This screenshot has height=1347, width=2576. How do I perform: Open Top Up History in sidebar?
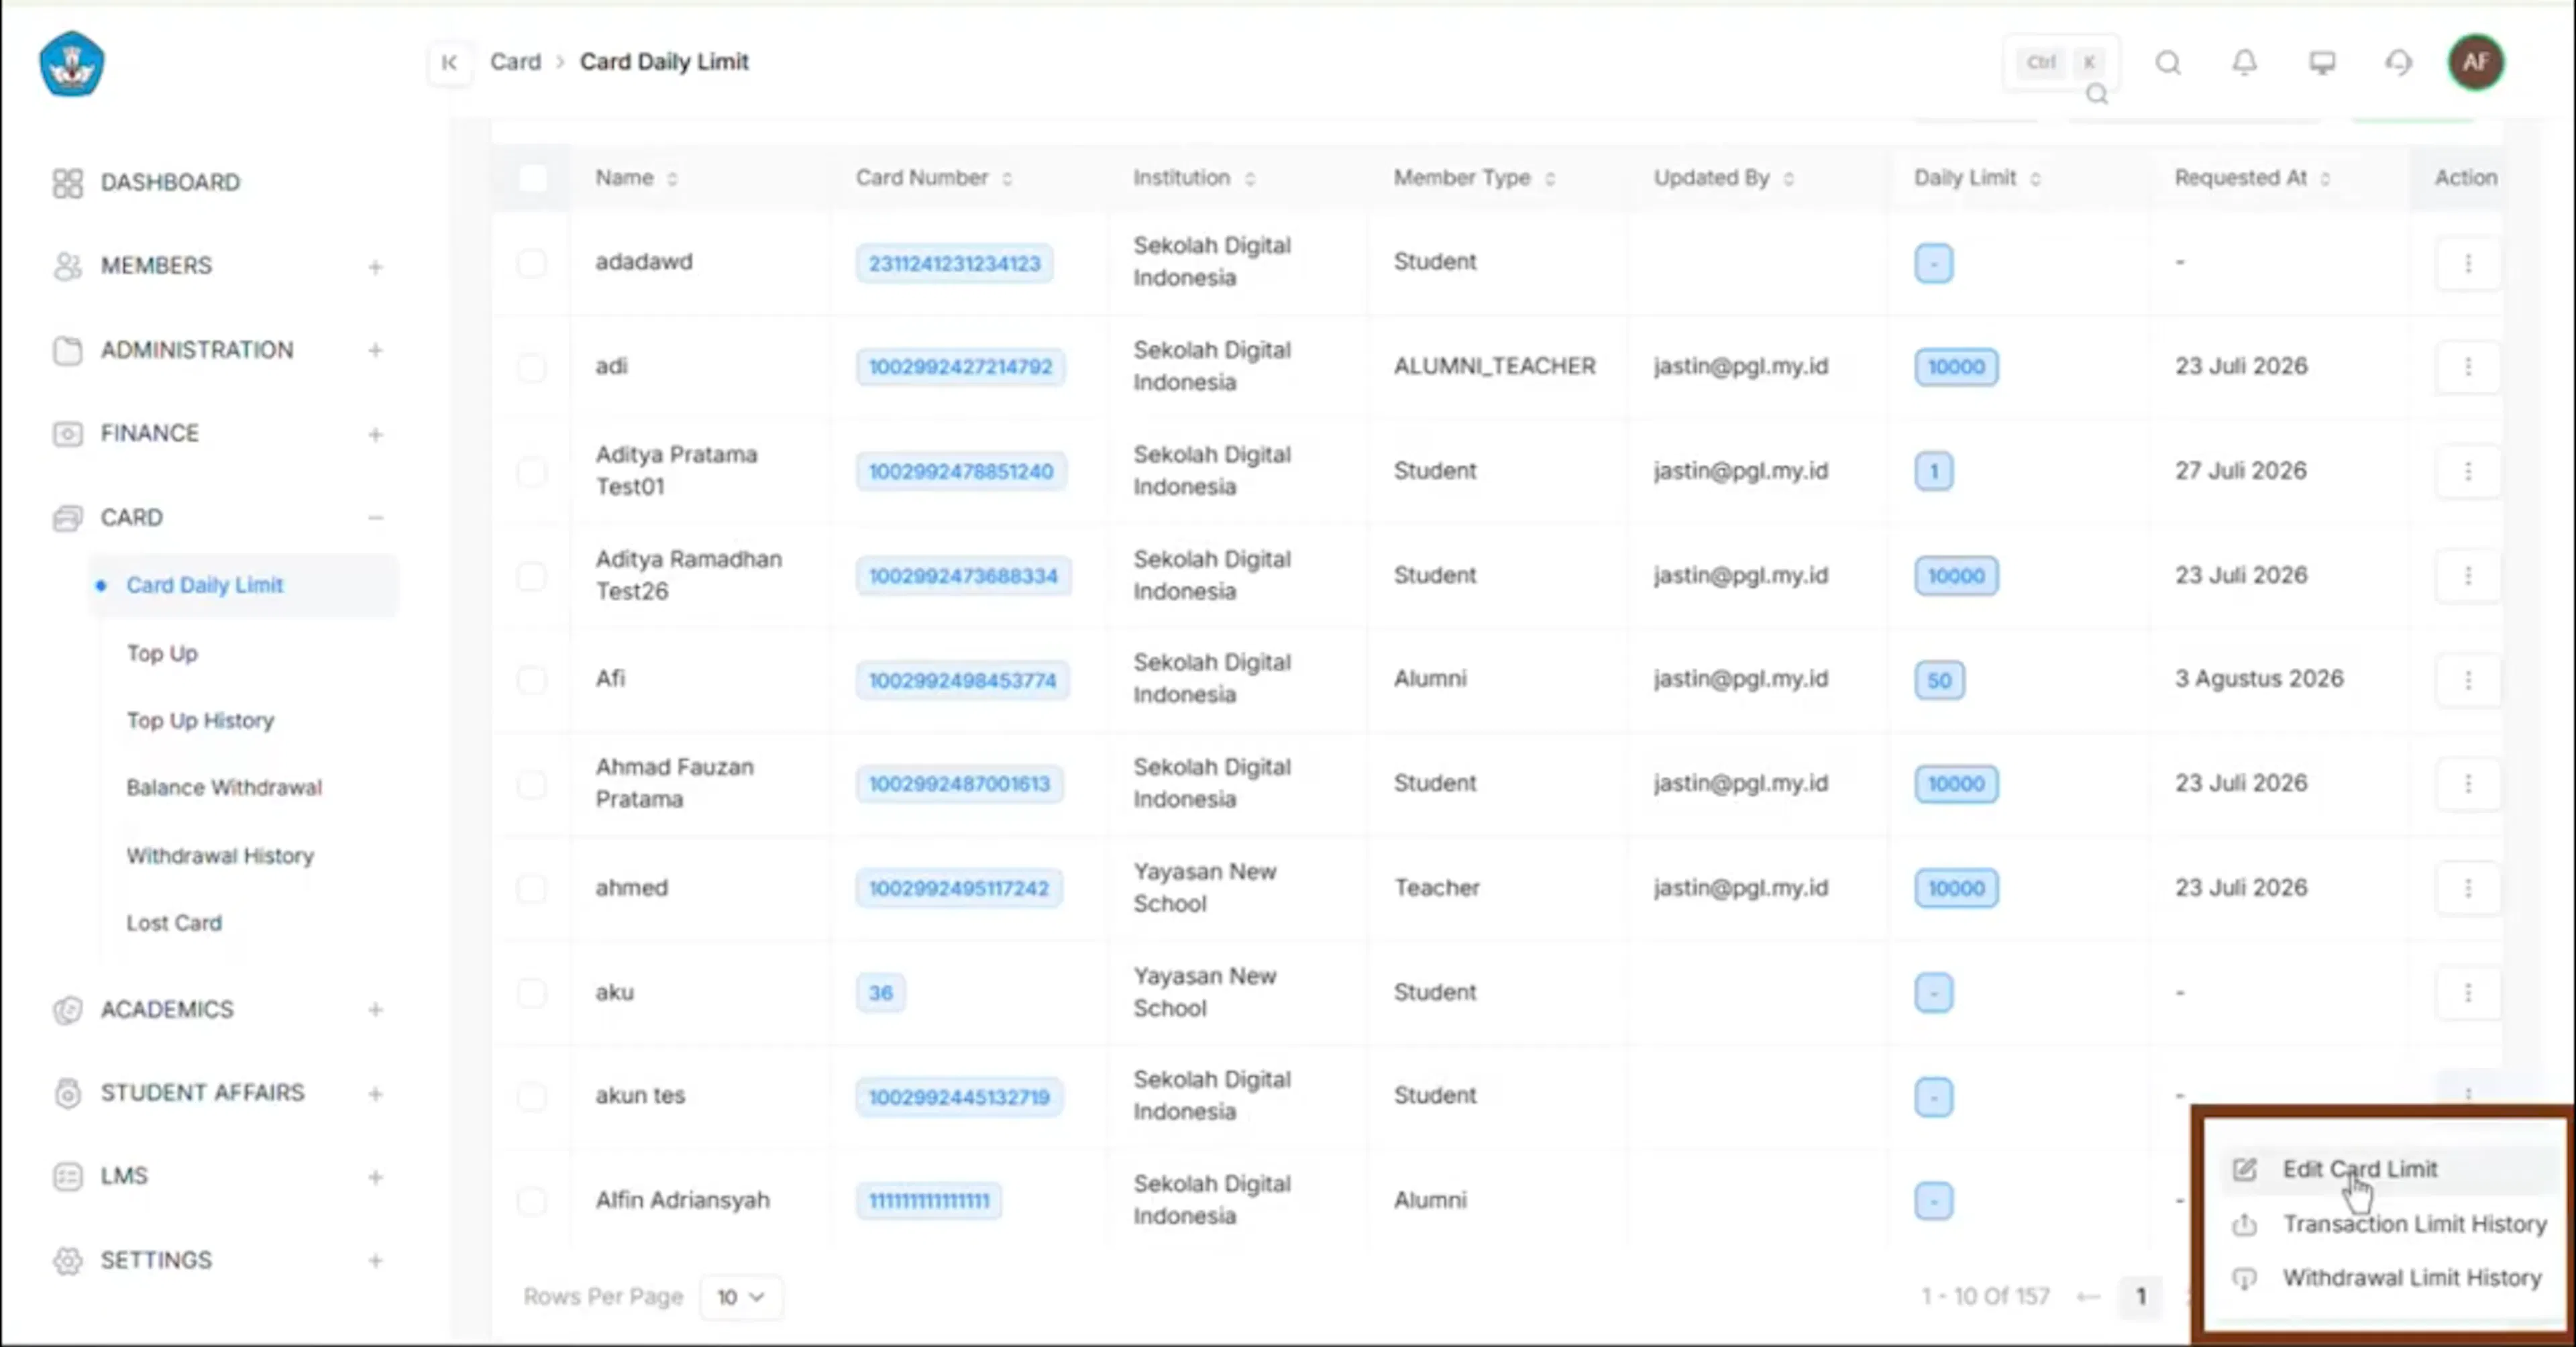(200, 721)
